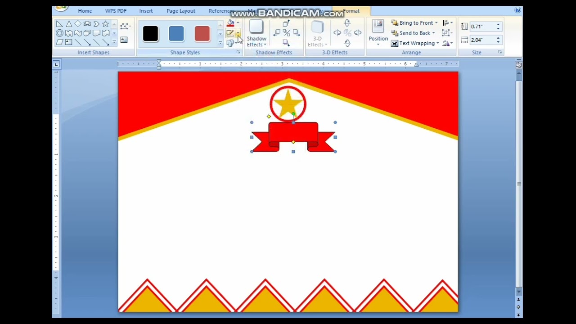Screen dimensions: 576x324
Task: Click the Edit Shape icon
Action: (x=125, y=27)
